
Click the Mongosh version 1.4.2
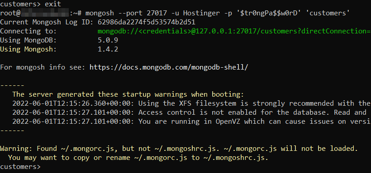click(x=108, y=49)
